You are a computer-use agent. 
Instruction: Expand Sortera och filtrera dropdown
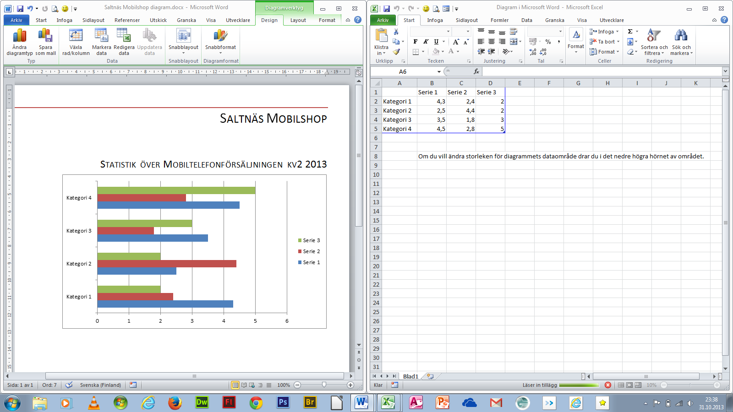654,42
